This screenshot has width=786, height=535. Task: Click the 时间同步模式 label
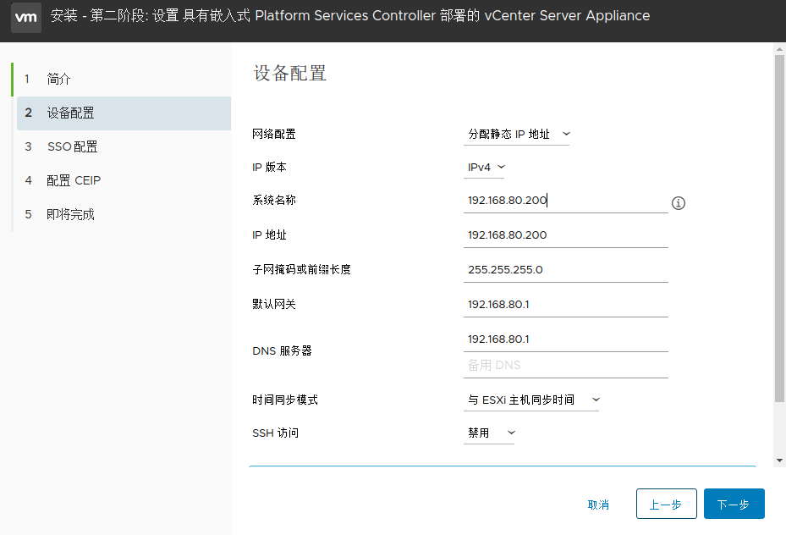coord(285,400)
